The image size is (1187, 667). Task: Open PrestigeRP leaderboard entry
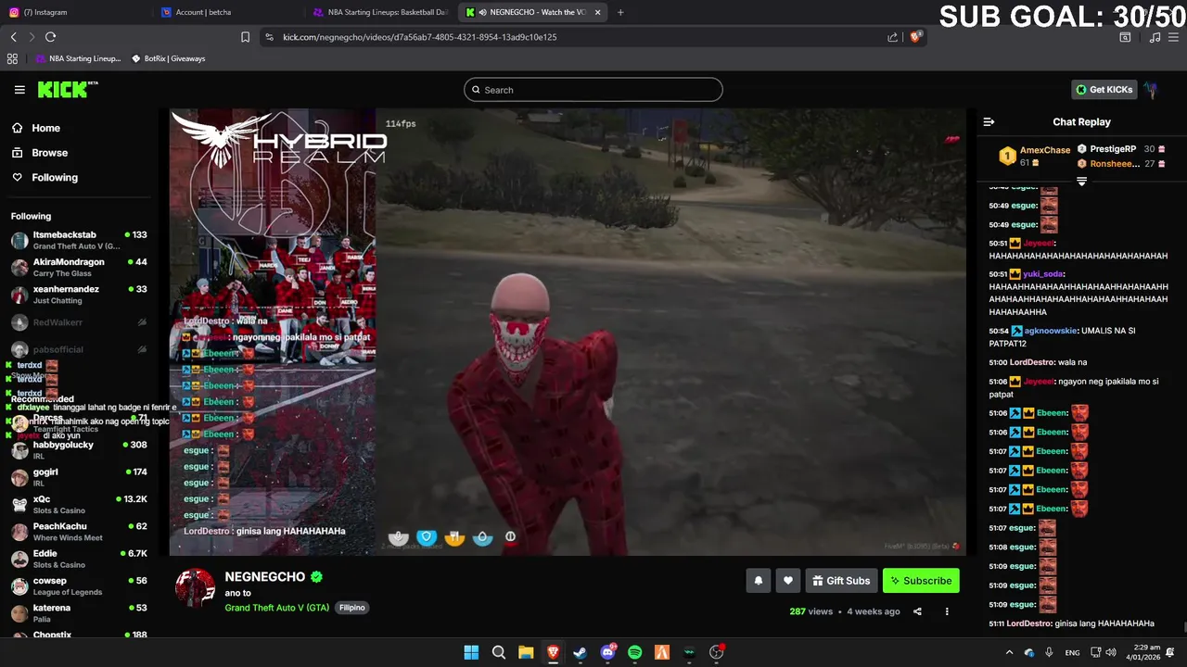tap(1121, 149)
